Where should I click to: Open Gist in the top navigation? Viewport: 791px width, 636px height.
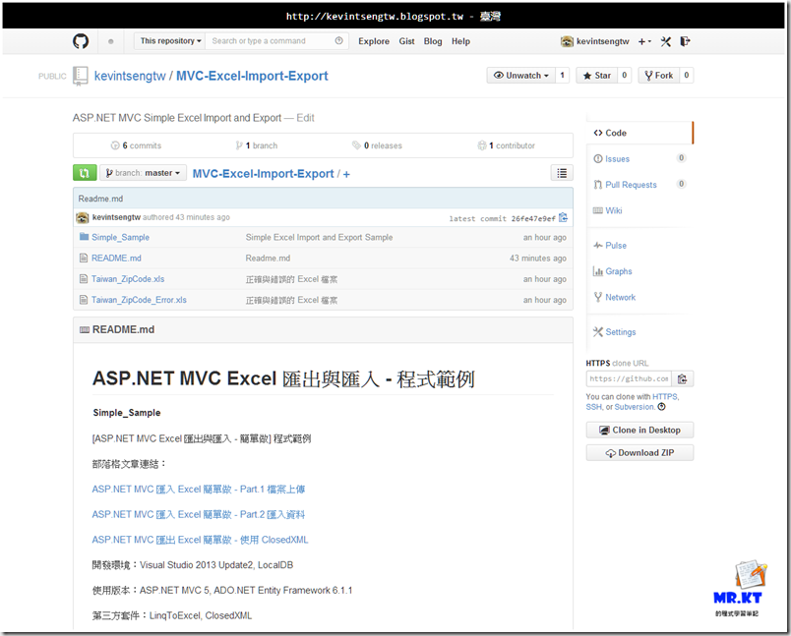(x=406, y=41)
